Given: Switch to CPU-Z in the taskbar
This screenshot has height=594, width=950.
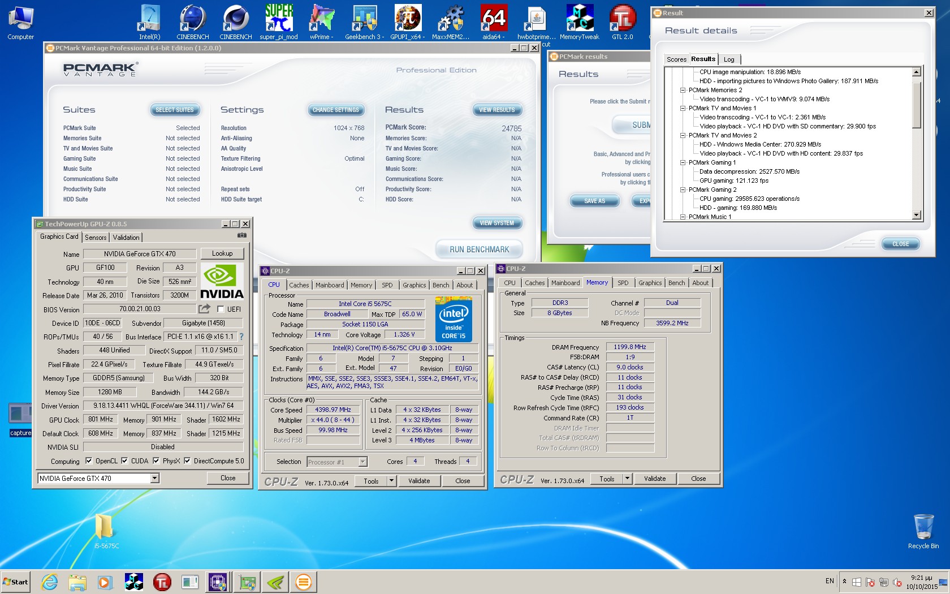Looking at the screenshot, I should (x=218, y=582).
